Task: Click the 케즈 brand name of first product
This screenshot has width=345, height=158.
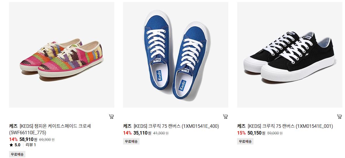Action: pyautogui.click(x=13, y=126)
